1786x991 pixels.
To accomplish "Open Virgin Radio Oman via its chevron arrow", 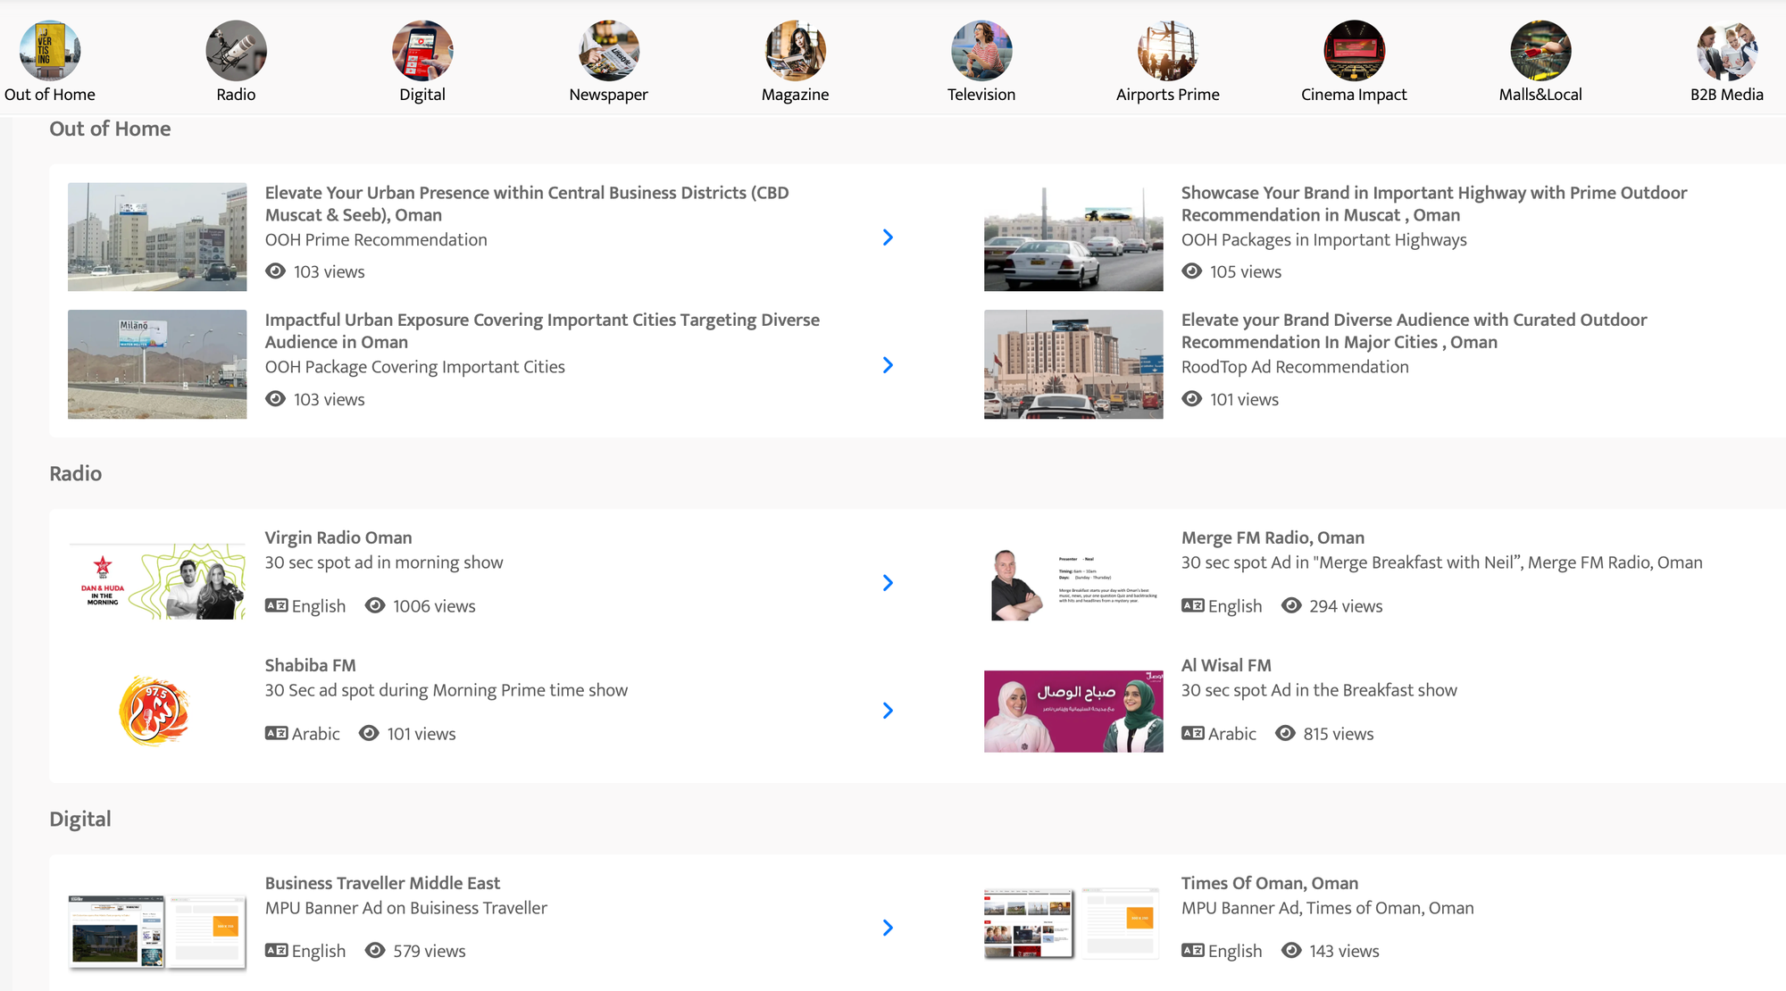I will click(888, 583).
